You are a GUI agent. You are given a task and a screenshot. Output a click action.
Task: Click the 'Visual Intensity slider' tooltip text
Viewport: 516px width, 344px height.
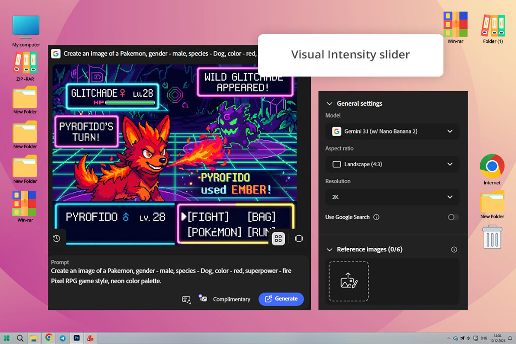tap(351, 54)
